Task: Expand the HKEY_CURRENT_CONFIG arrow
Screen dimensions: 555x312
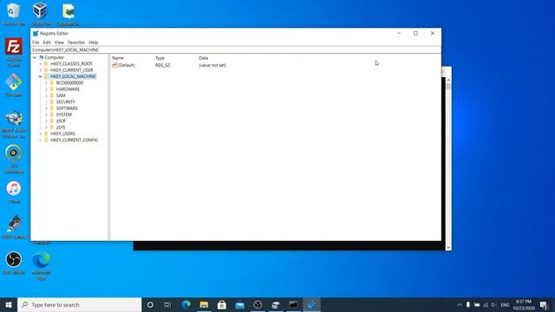Action: pos(41,140)
